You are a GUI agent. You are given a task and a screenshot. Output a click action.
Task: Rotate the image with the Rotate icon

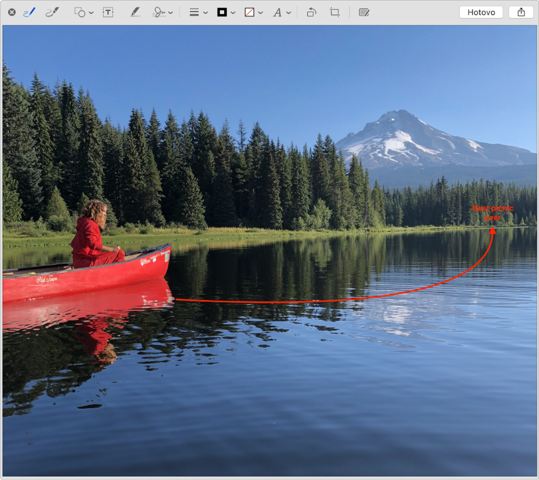[x=311, y=12]
